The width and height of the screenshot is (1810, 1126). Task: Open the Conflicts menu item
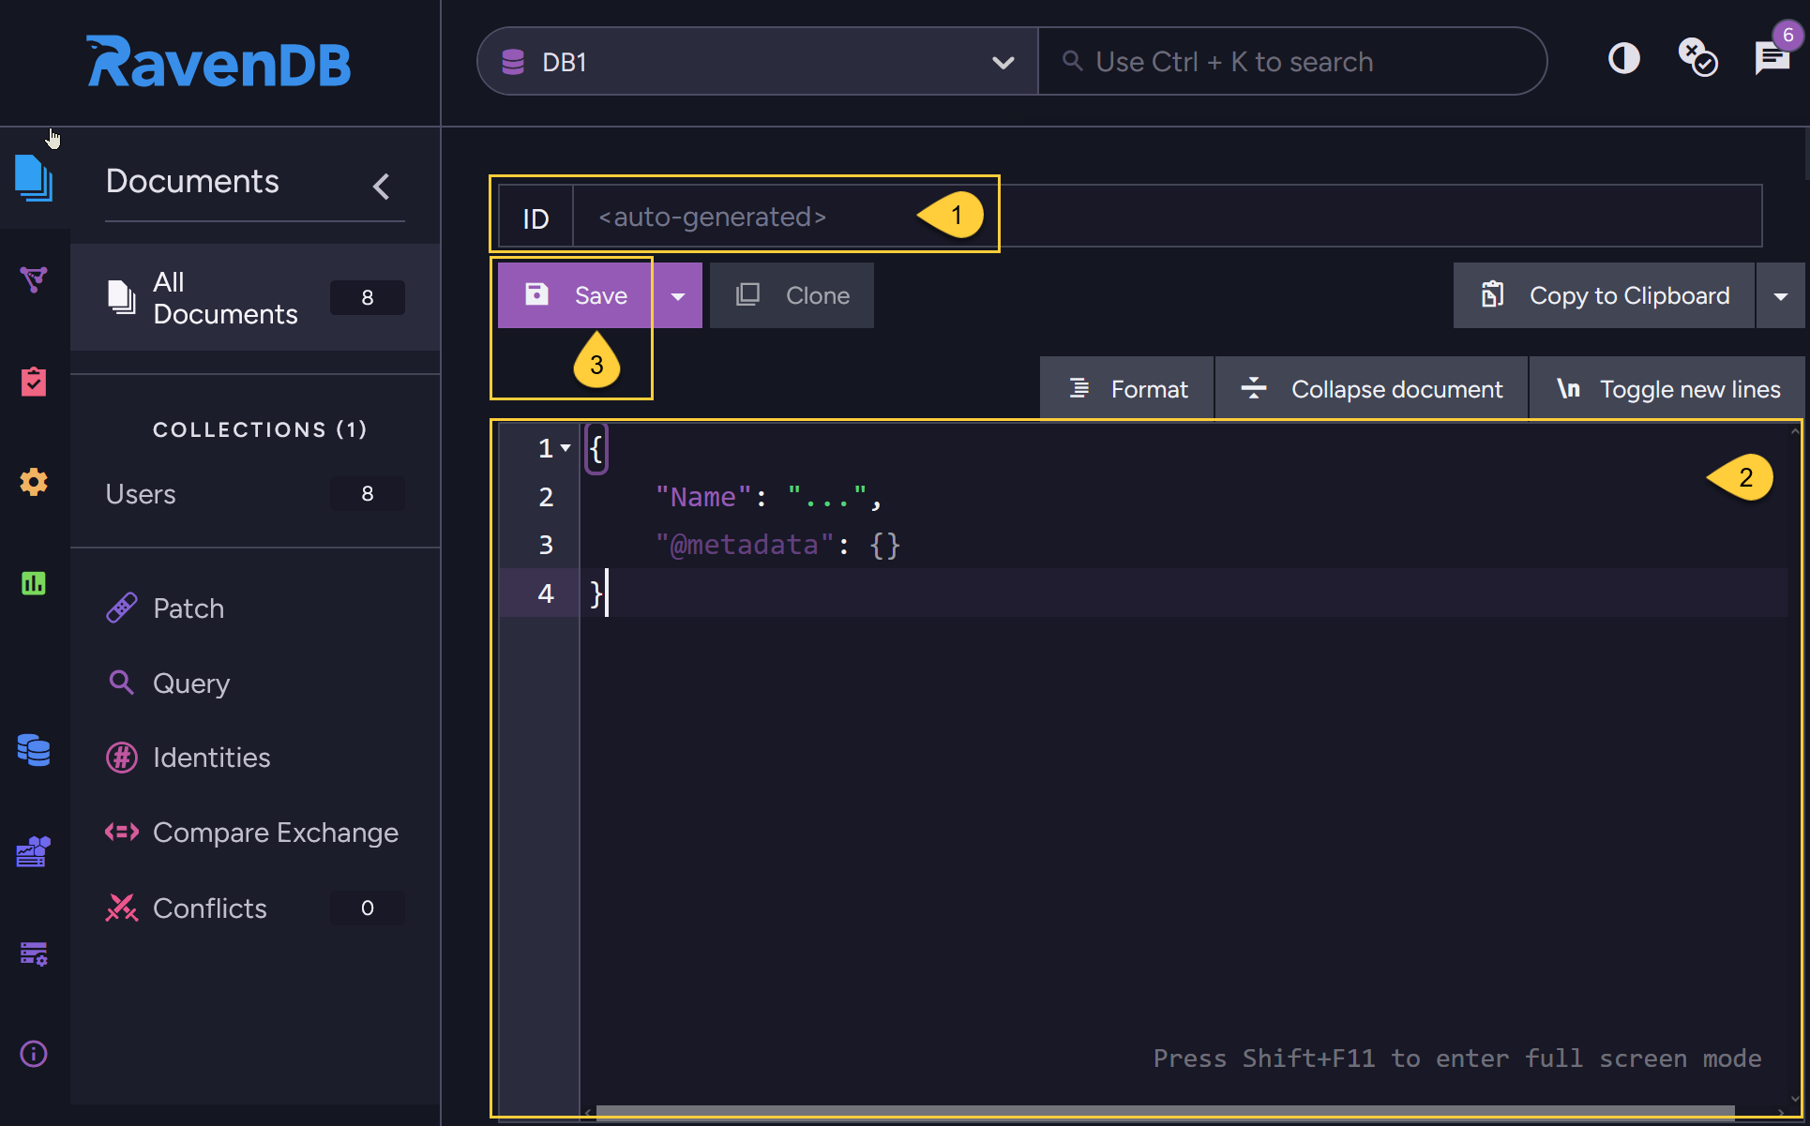255,908
